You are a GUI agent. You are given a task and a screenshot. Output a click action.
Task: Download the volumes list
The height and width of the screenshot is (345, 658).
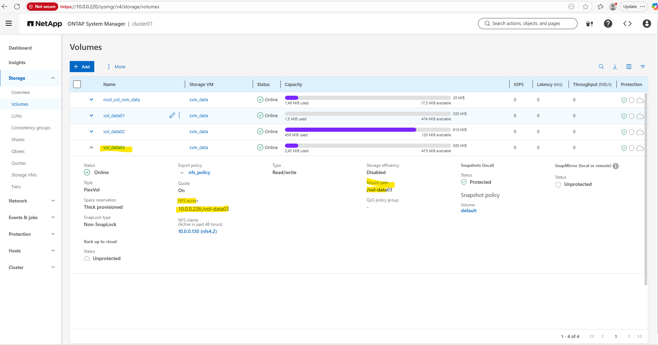click(615, 67)
